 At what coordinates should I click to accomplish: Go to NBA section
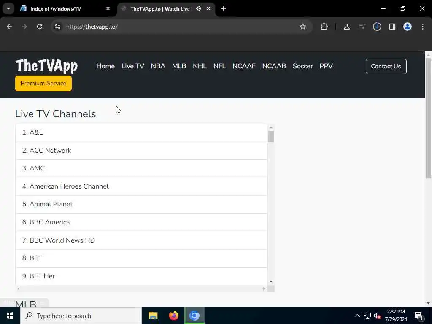[x=158, y=66]
